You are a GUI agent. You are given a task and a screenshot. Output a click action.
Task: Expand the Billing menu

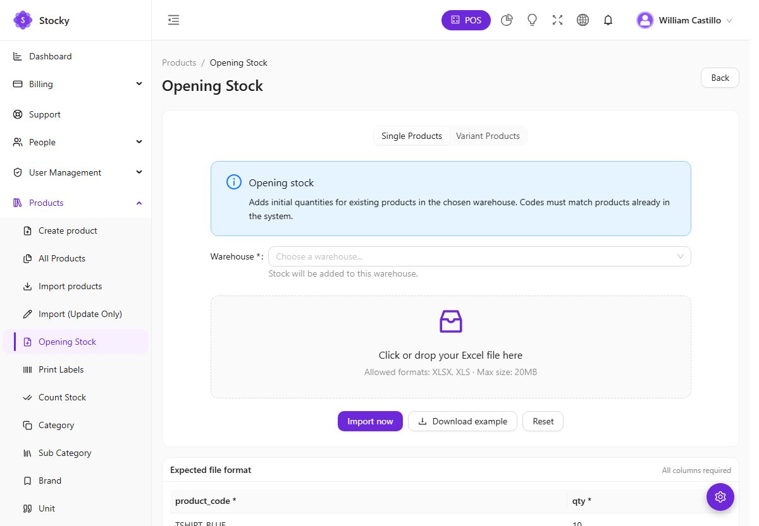76,84
